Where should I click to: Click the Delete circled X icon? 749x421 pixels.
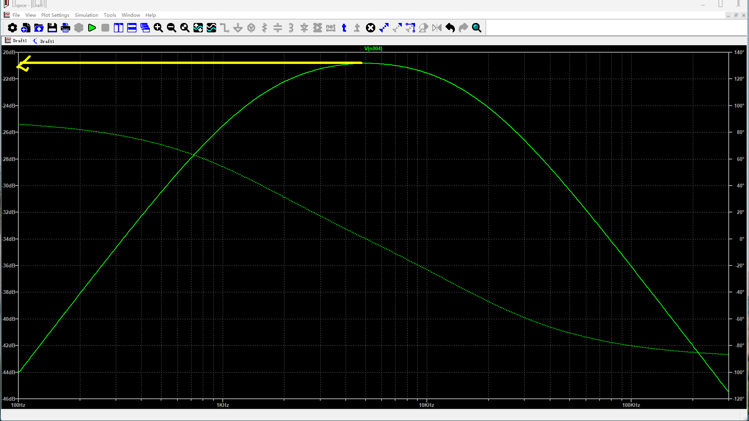(371, 28)
